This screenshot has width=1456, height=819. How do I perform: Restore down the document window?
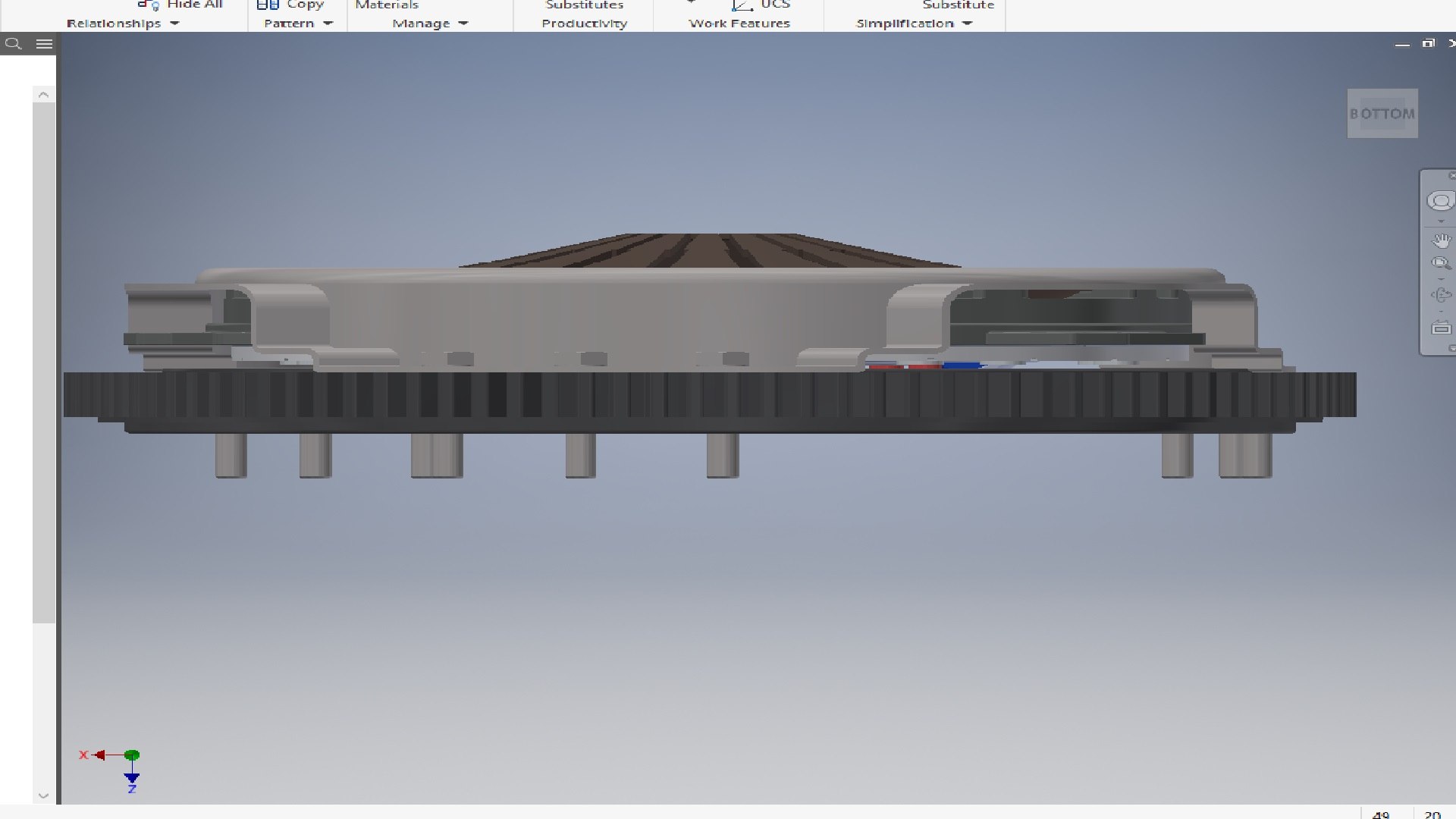1429,44
